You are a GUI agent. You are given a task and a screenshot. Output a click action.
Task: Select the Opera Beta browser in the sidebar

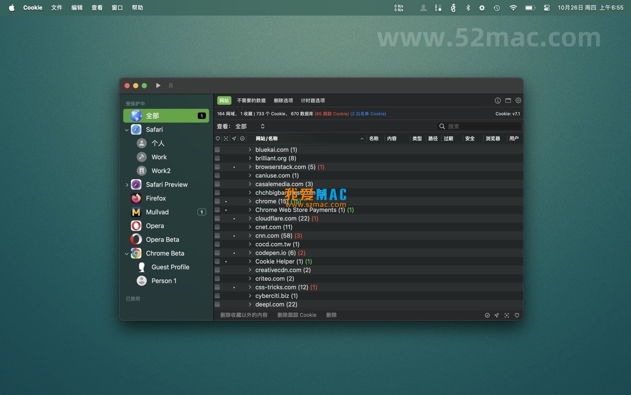162,240
